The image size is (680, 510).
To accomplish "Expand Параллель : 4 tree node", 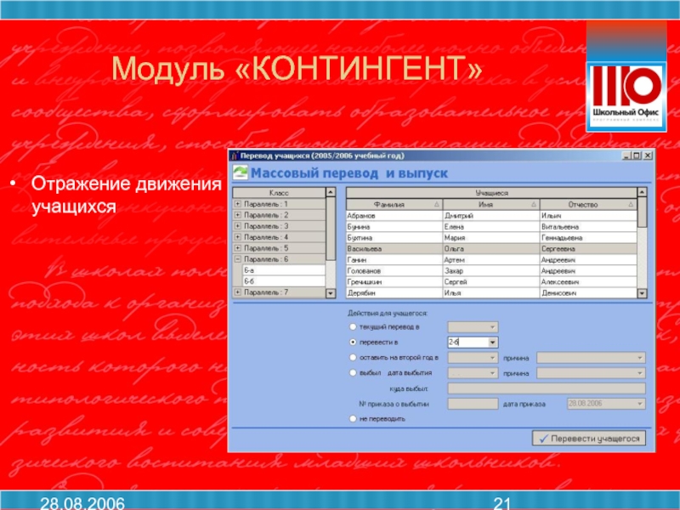I will (x=238, y=237).
